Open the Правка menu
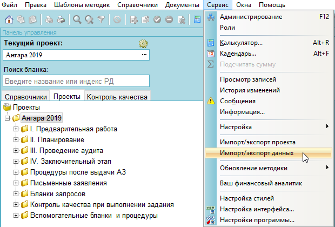Image resolution: width=335 pixels, height=227 pixels. (36, 5)
